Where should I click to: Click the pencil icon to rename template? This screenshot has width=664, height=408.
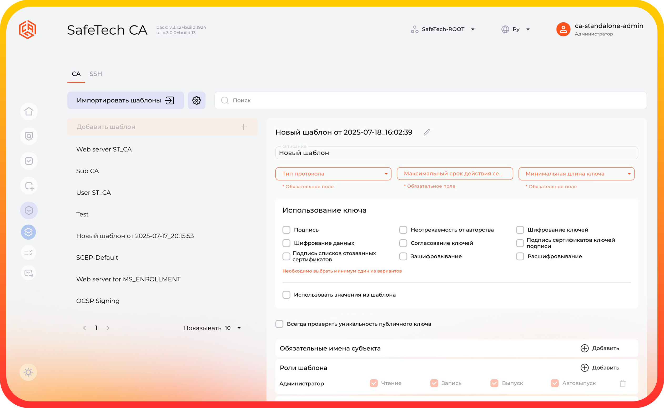tap(427, 132)
